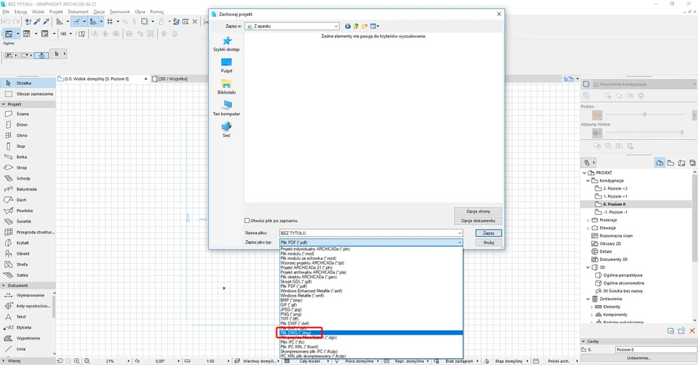Select the Schody stair tool
The width and height of the screenshot is (698, 365).
click(x=28, y=178)
